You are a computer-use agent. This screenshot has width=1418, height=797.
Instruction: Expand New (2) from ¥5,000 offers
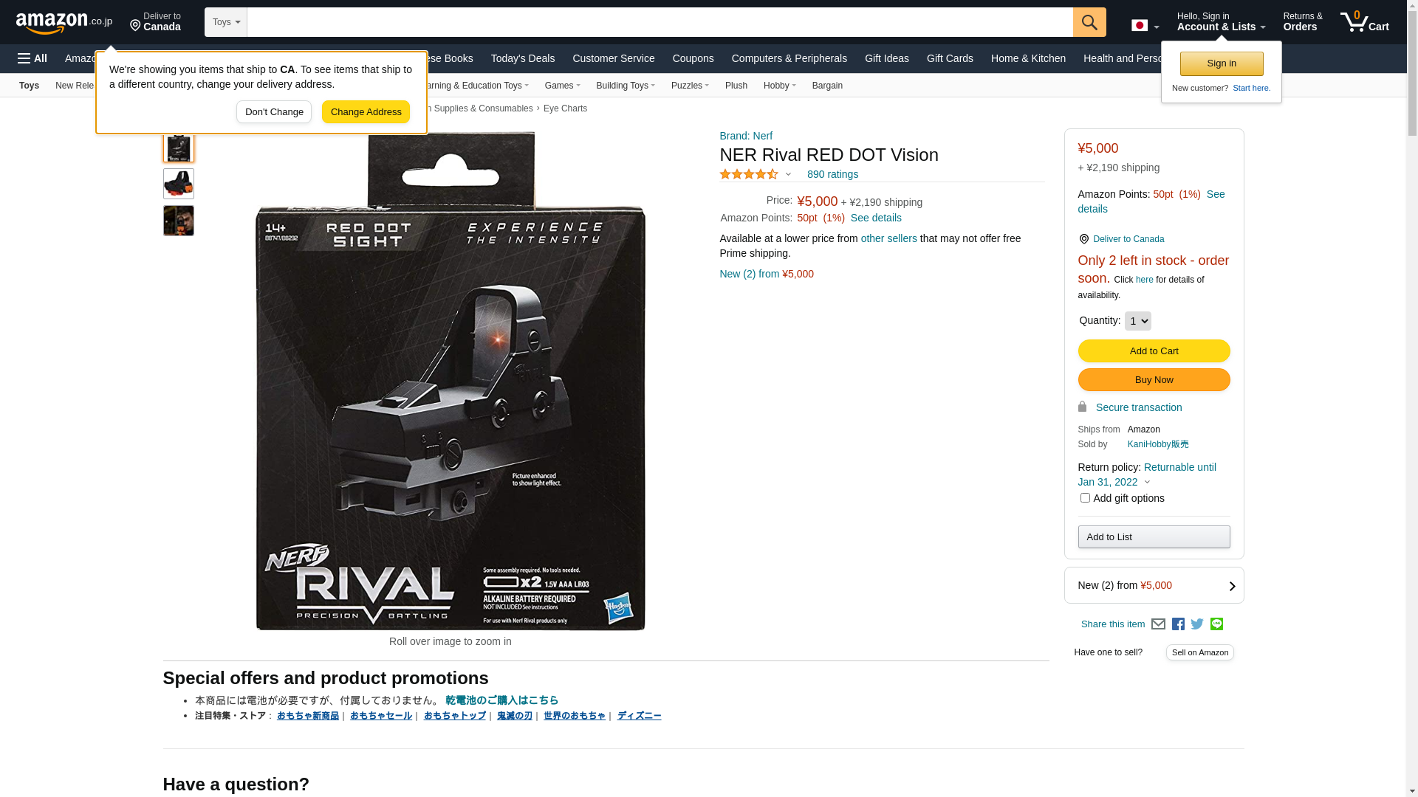pos(1154,585)
